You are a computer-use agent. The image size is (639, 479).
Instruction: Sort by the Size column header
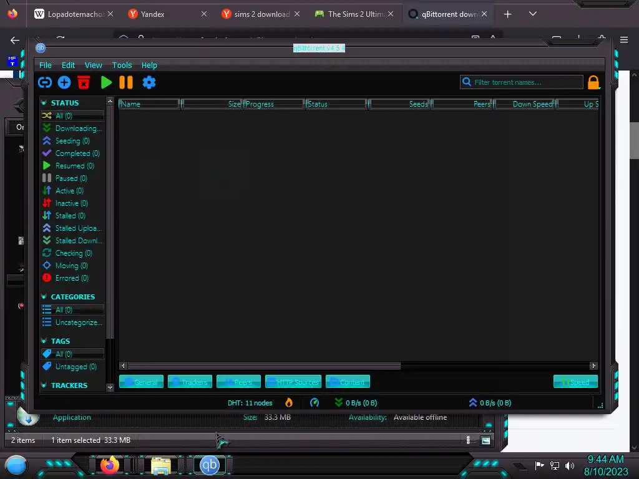(x=212, y=104)
